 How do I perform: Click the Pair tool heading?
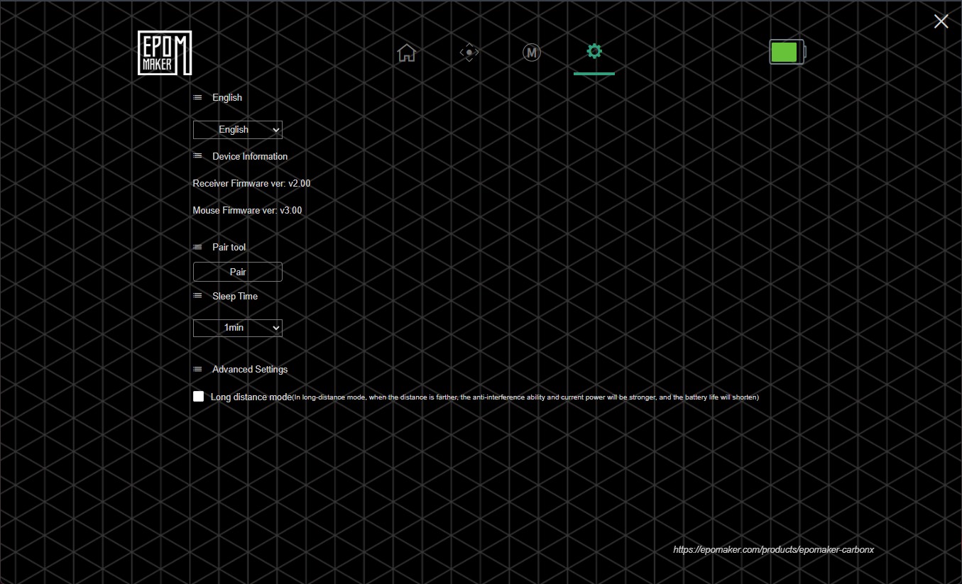coord(229,247)
